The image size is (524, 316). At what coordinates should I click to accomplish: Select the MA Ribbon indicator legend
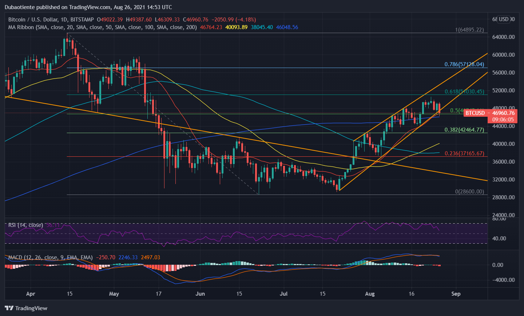coord(103,27)
